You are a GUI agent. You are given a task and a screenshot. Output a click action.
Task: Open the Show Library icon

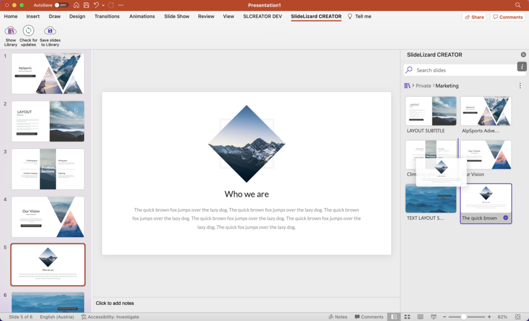point(10,30)
